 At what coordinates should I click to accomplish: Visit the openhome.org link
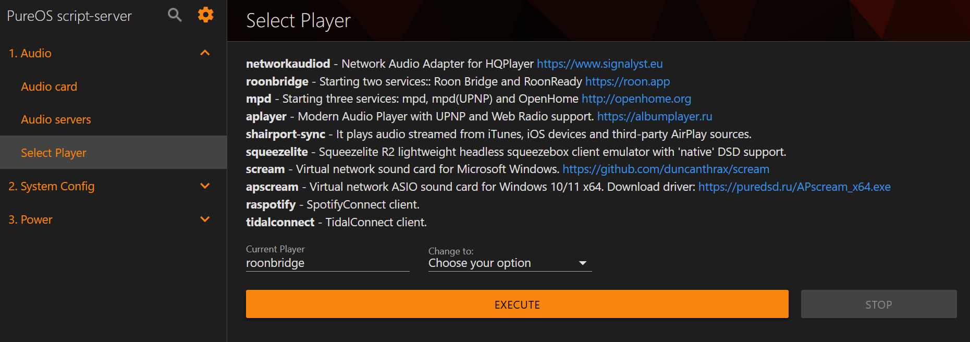pos(636,99)
